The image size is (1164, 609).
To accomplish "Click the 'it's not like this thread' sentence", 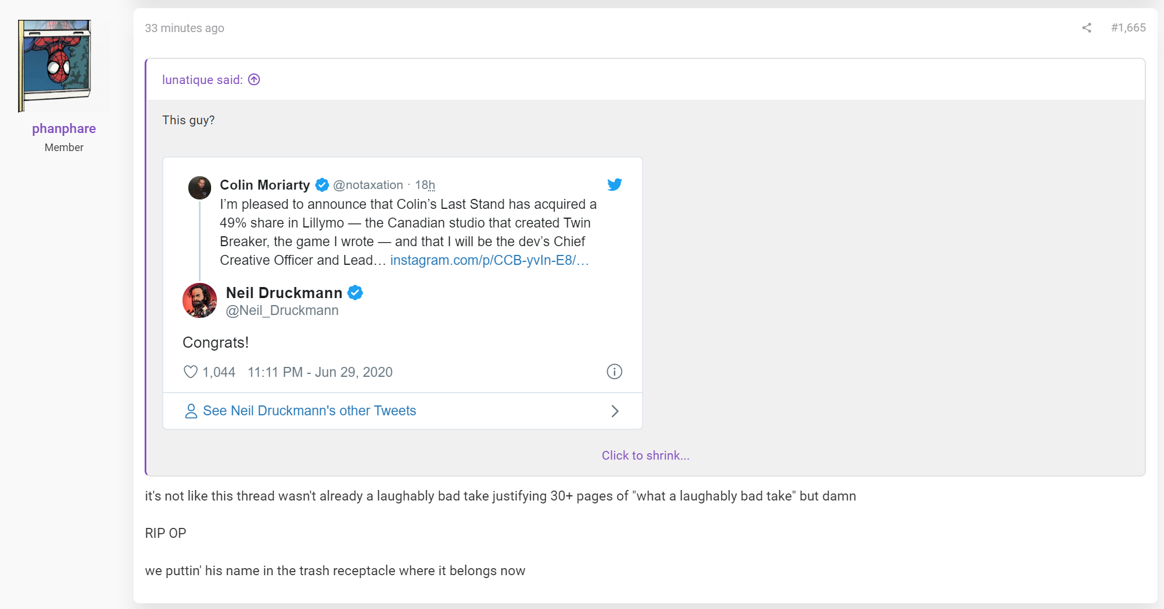I will point(500,496).
